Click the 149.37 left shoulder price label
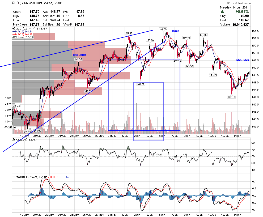 click(78, 59)
